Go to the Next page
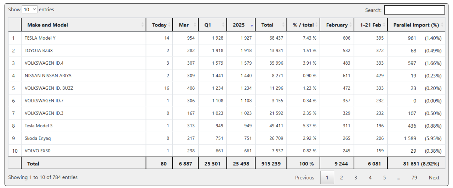 434,178
